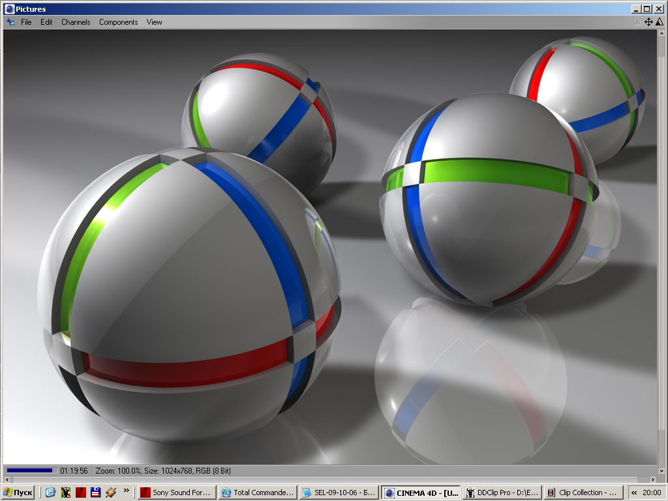The width and height of the screenshot is (668, 501).
Task: Click the red square quick launch icon
Action: coord(81,493)
